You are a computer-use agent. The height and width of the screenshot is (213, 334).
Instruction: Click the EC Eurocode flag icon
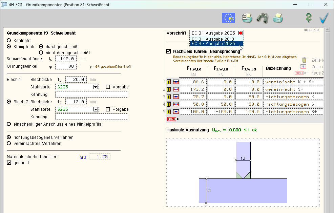coord(228,18)
